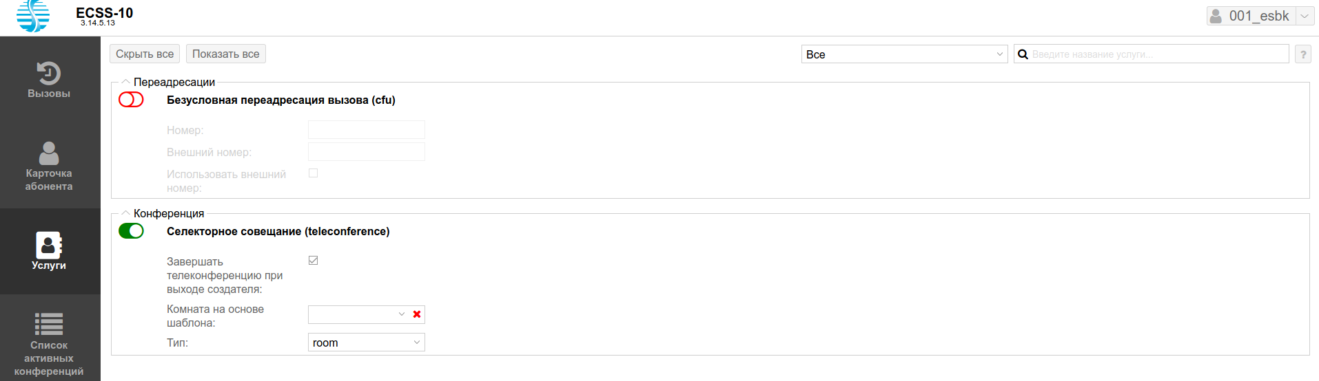Click the 001_esbk user avatar icon
Screen dimensions: 1319x381
pyautogui.click(x=1216, y=16)
